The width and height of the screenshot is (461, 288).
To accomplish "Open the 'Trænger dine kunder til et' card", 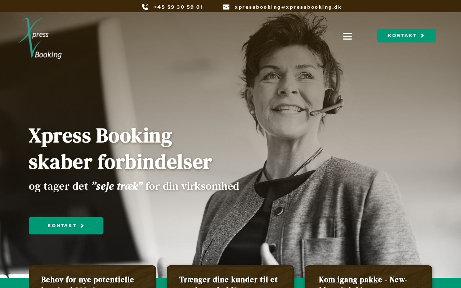I will point(230,277).
